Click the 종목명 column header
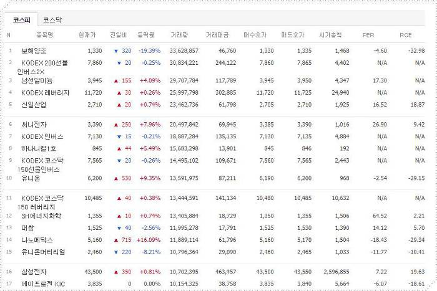 pos(44,35)
